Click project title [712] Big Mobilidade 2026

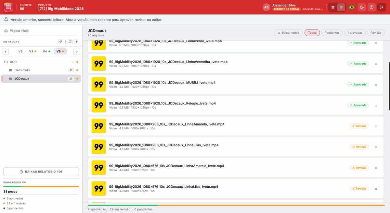pos(61,9)
